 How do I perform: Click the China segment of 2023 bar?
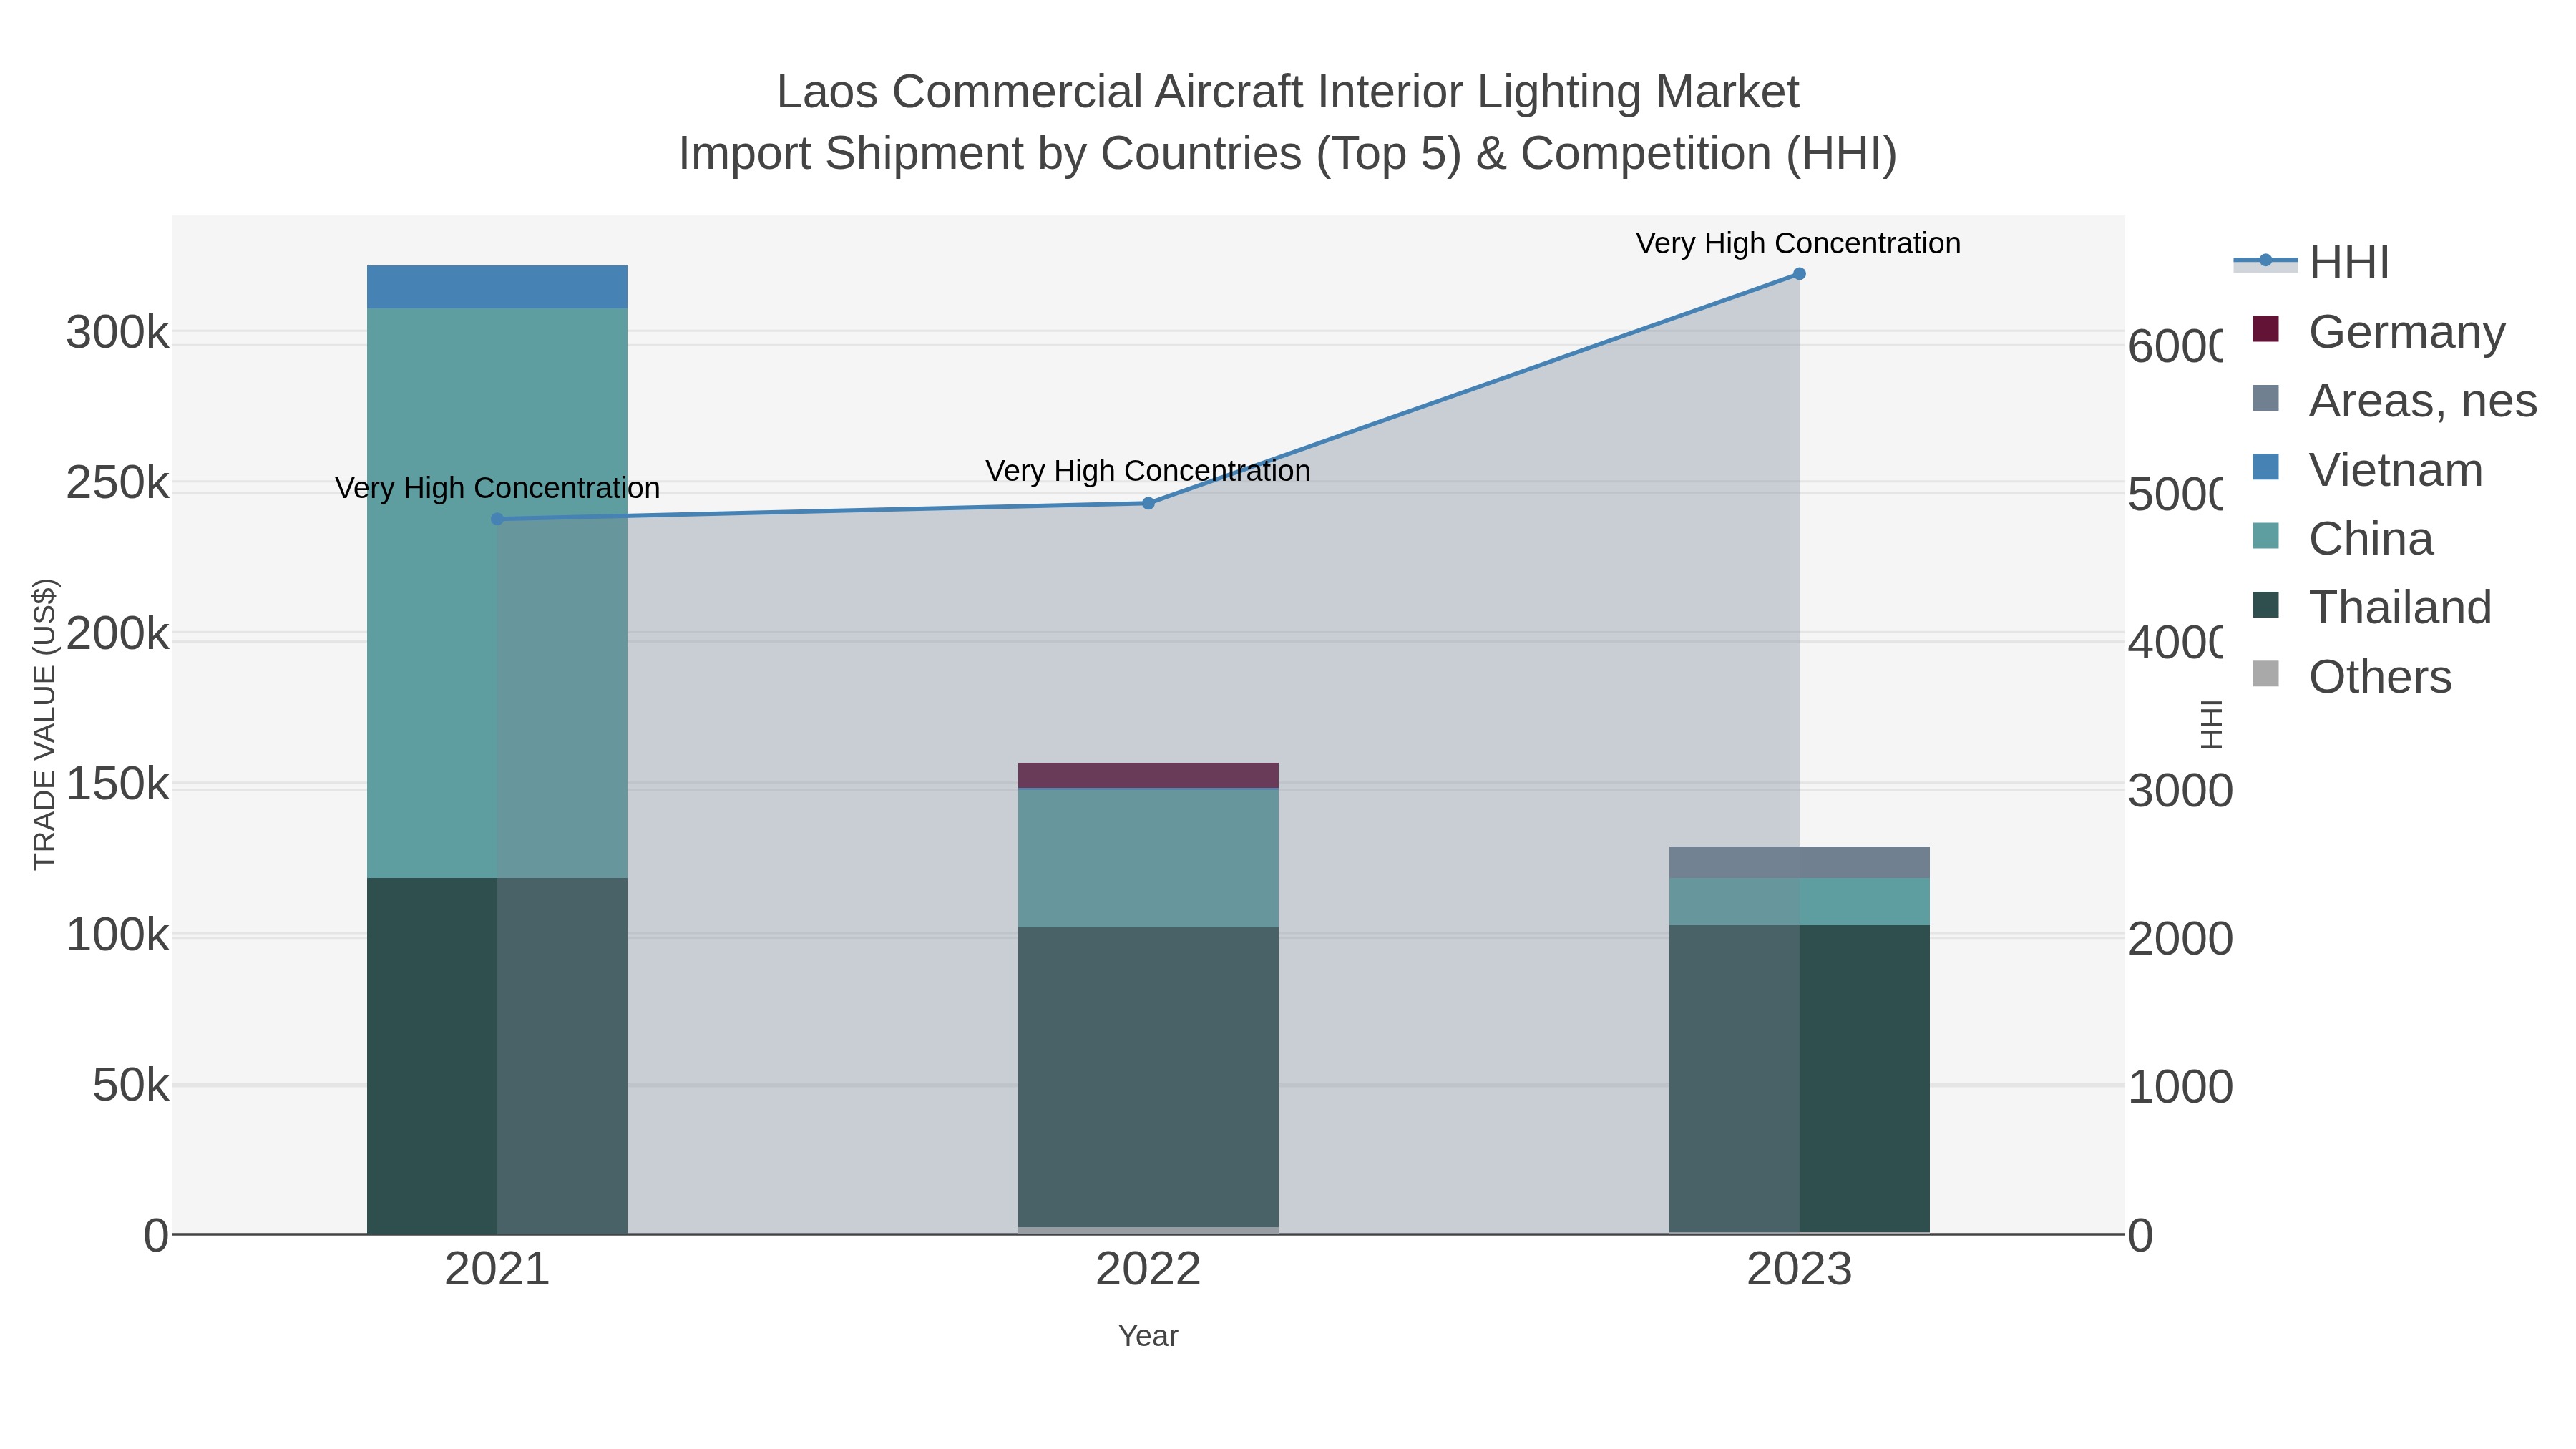(x=1799, y=902)
